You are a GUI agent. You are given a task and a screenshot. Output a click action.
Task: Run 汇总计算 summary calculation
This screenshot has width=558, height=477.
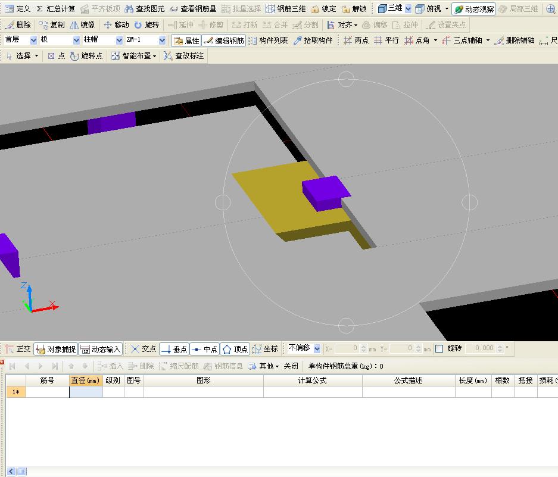[x=55, y=8]
